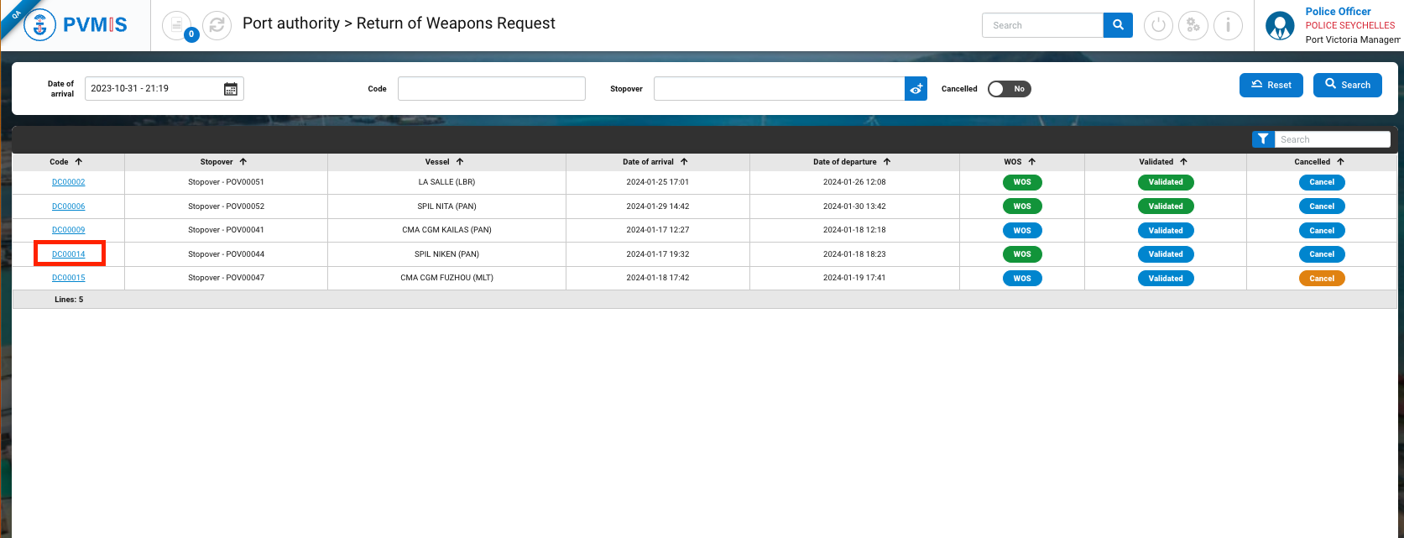Click the power logout icon
The width and height of the screenshot is (1404, 538).
click(x=1158, y=25)
